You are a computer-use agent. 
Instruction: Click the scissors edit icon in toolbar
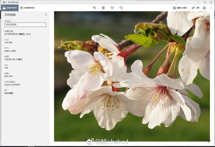coord(174,8)
